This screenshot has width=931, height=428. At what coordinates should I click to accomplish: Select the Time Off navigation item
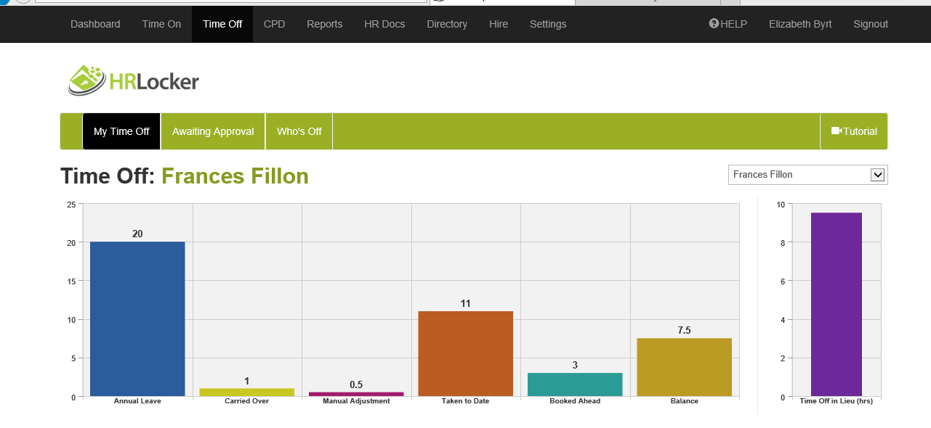coord(222,24)
